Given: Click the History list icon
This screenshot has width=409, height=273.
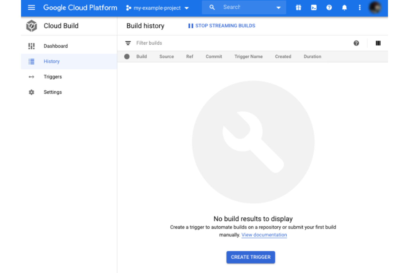Looking at the screenshot, I should 32,61.
